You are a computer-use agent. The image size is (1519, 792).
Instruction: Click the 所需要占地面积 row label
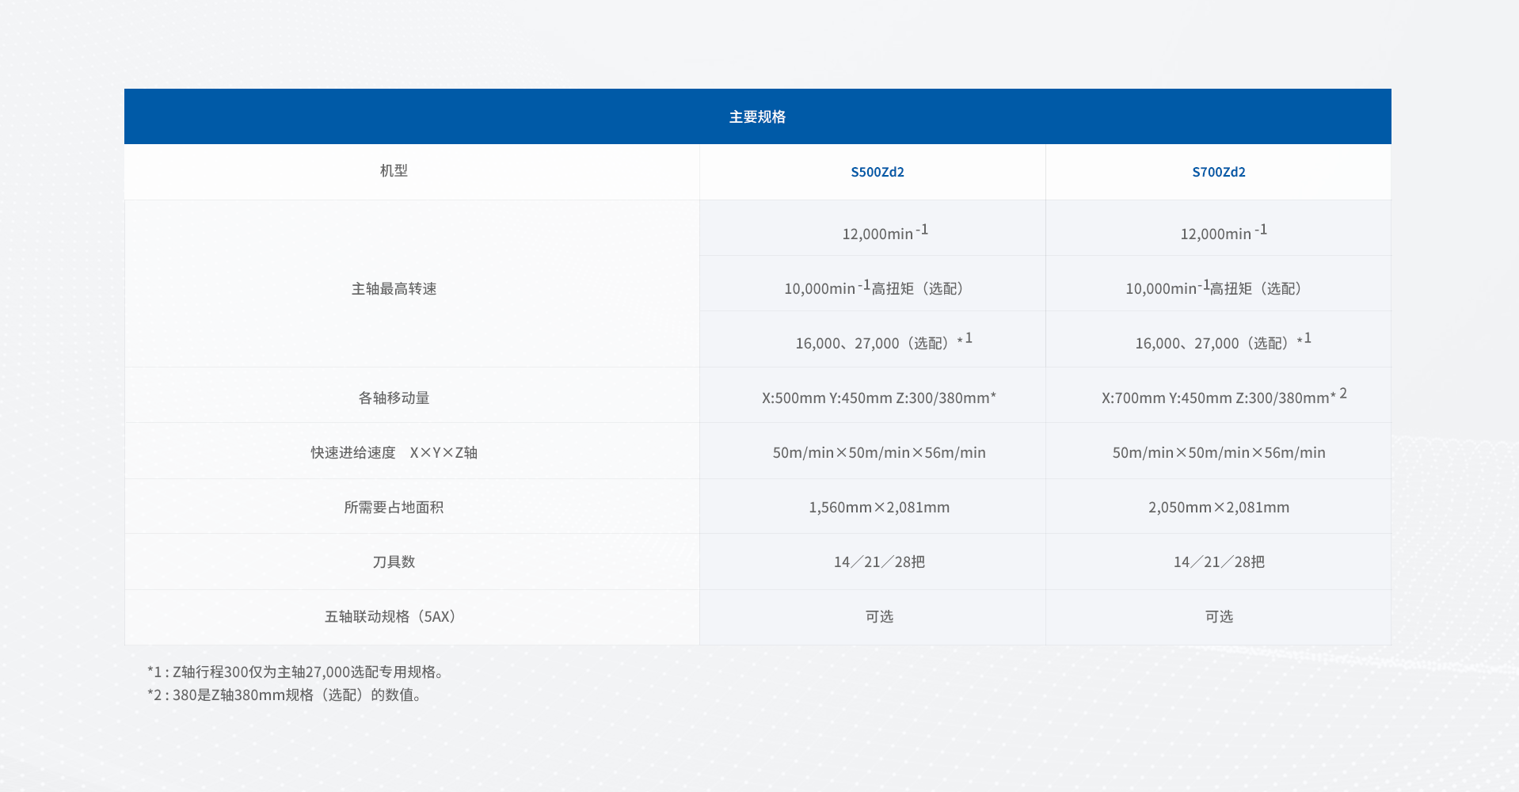click(x=394, y=507)
